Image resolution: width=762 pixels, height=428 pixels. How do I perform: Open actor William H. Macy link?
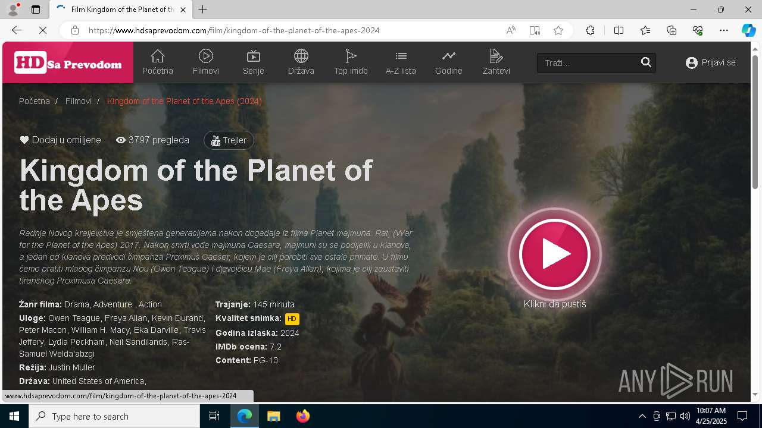(x=101, y=330)
